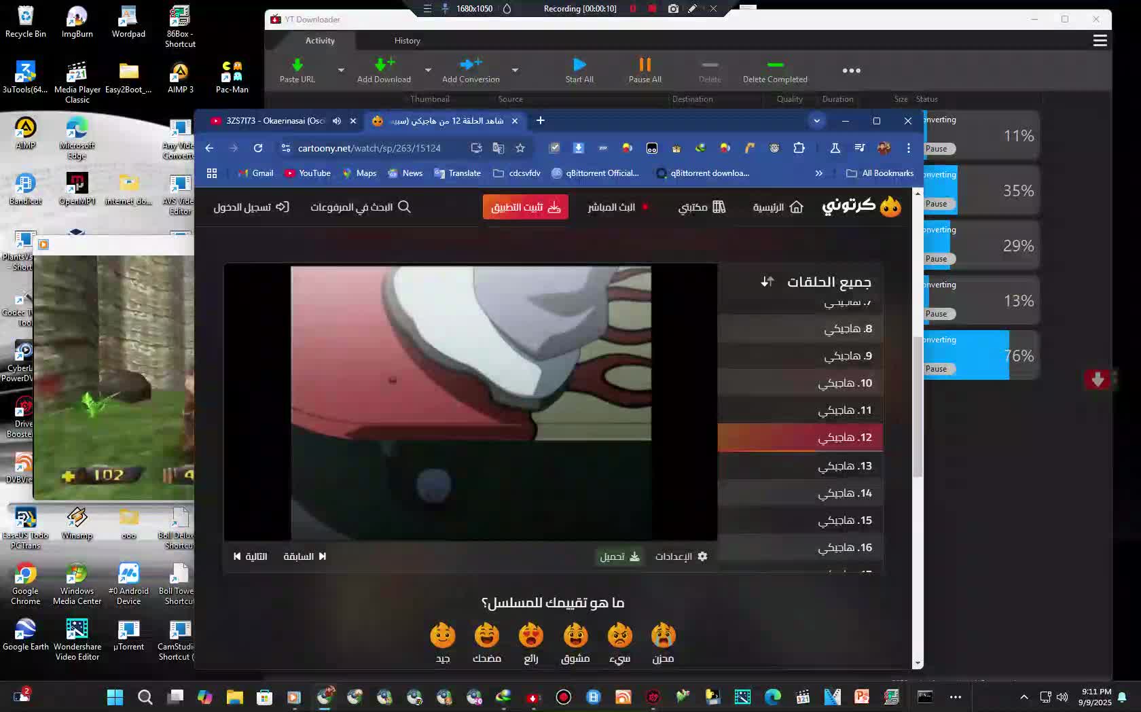The image size is (1141, 712).
Task: Reload the cartoony.net page
Action: (258, 148)
